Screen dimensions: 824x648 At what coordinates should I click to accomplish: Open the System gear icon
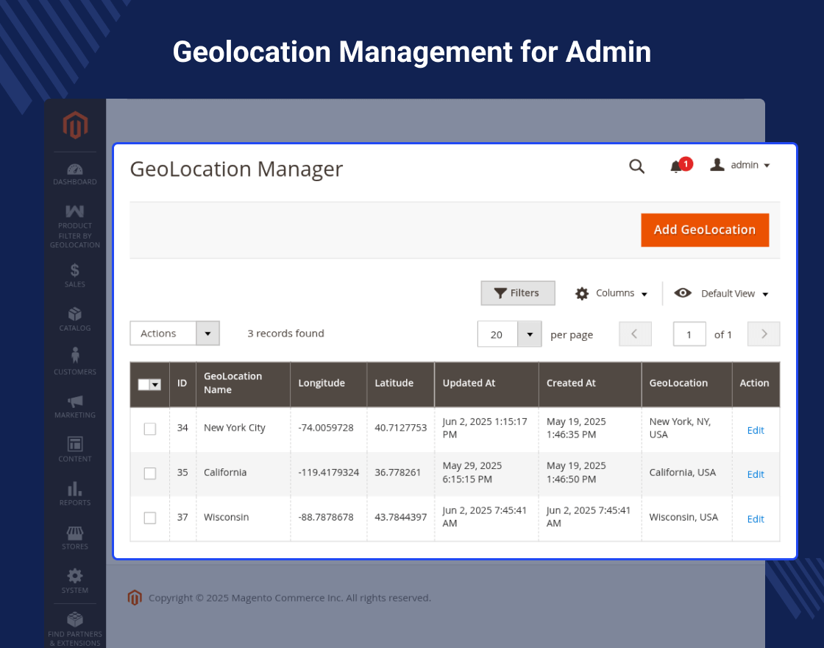click(75, 575)
